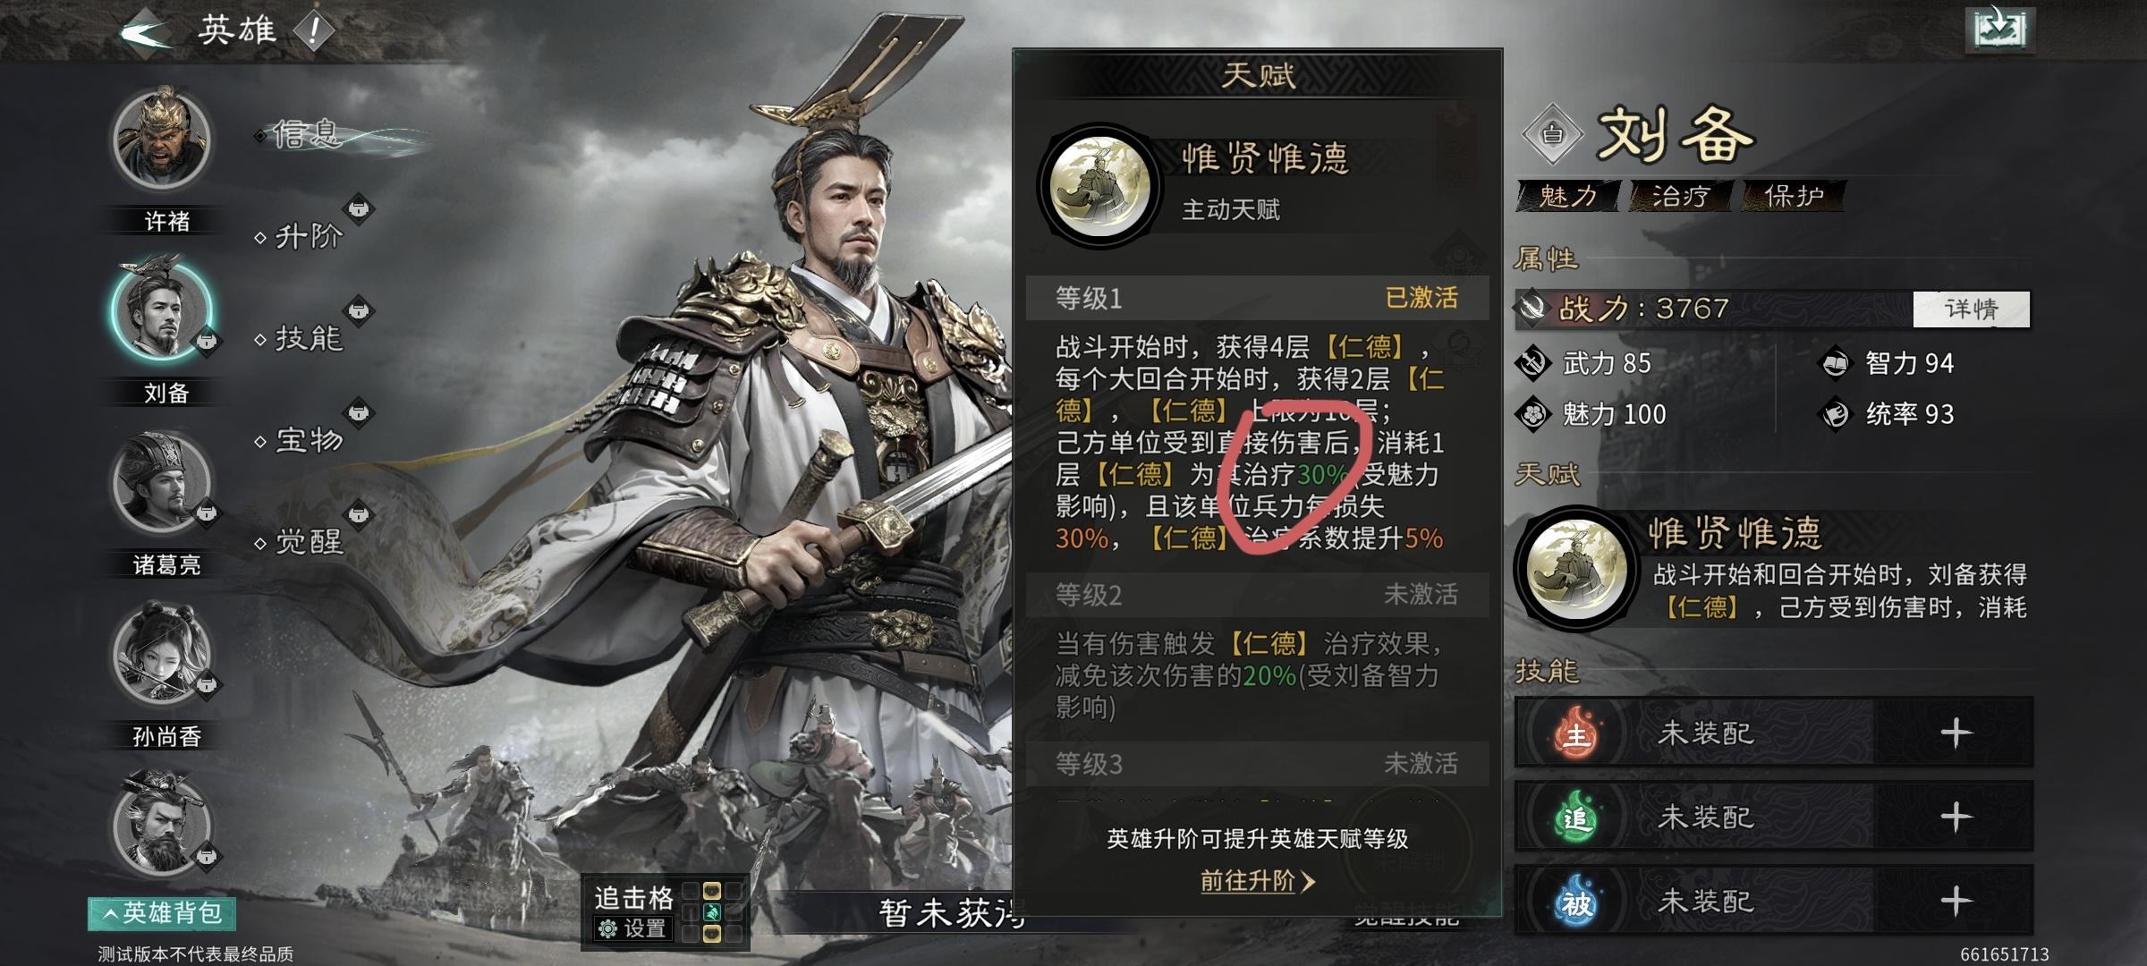Image resolution: width=2147 pixels, height=966 pixels.
Task: Open 追击格 设置 gear
Action: [633, 928]
